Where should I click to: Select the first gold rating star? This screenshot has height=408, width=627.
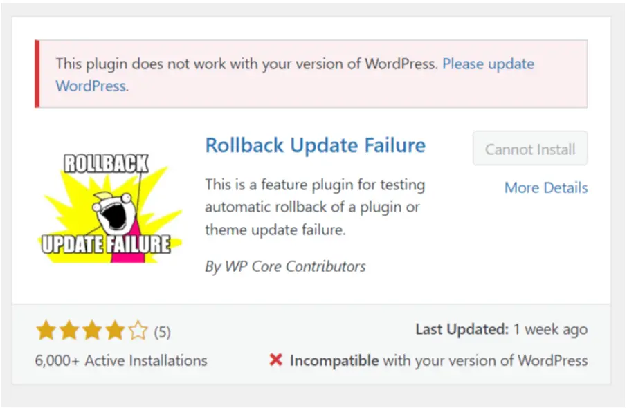point(45,331)
